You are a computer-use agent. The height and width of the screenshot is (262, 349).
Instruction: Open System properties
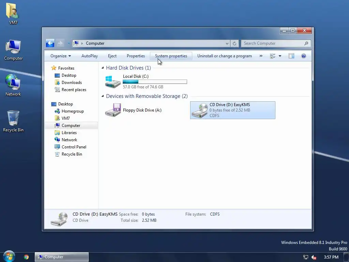[x=171, y=56]
